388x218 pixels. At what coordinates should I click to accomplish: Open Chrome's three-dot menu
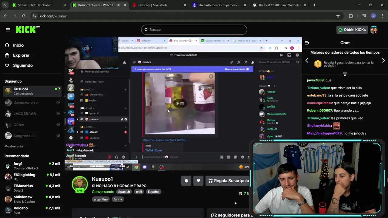click(x=382, y=16)
